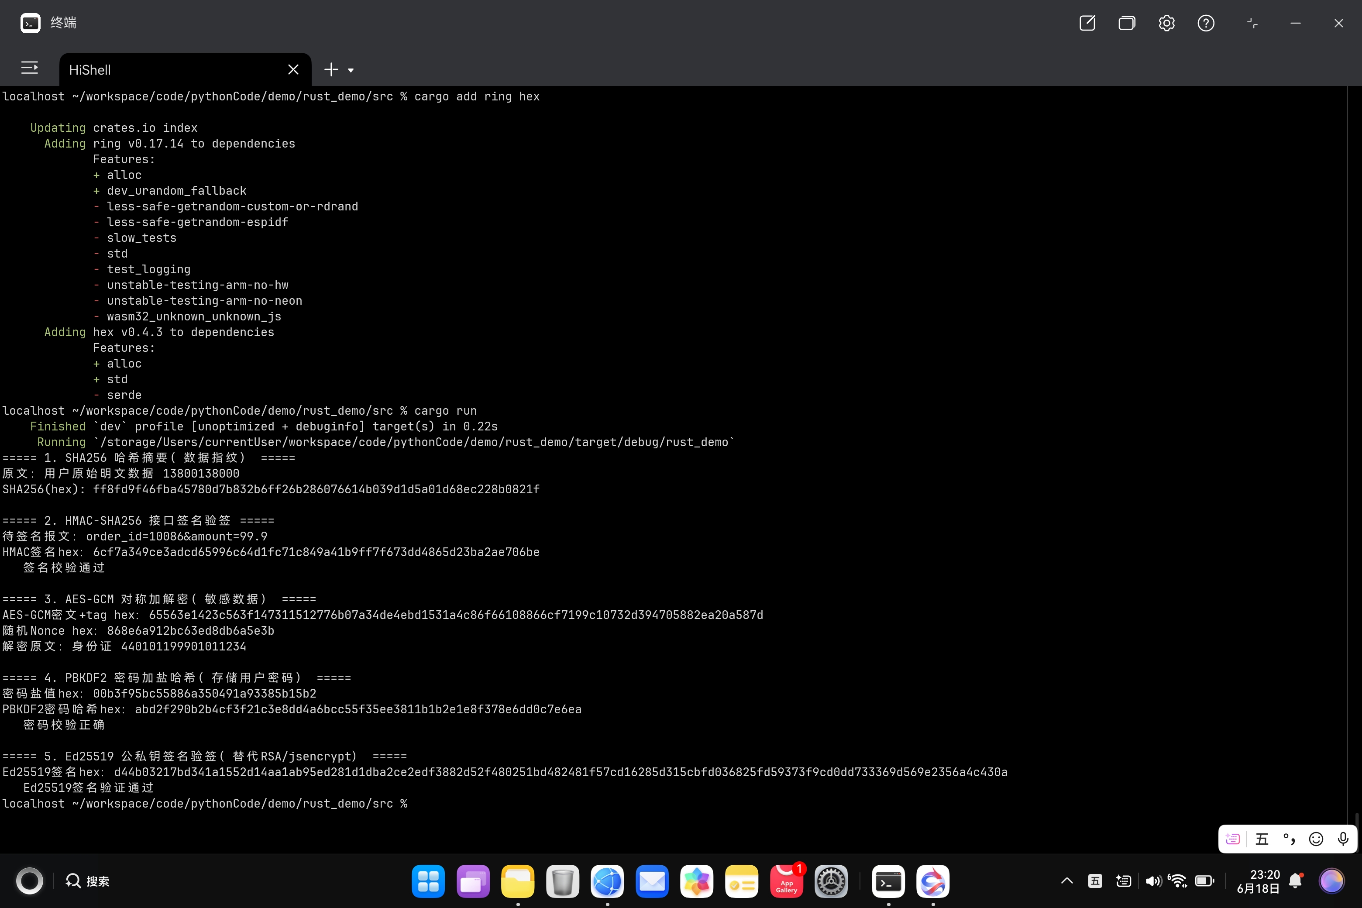
Task: Open the trash bin in dock
Action: [562, 881]
